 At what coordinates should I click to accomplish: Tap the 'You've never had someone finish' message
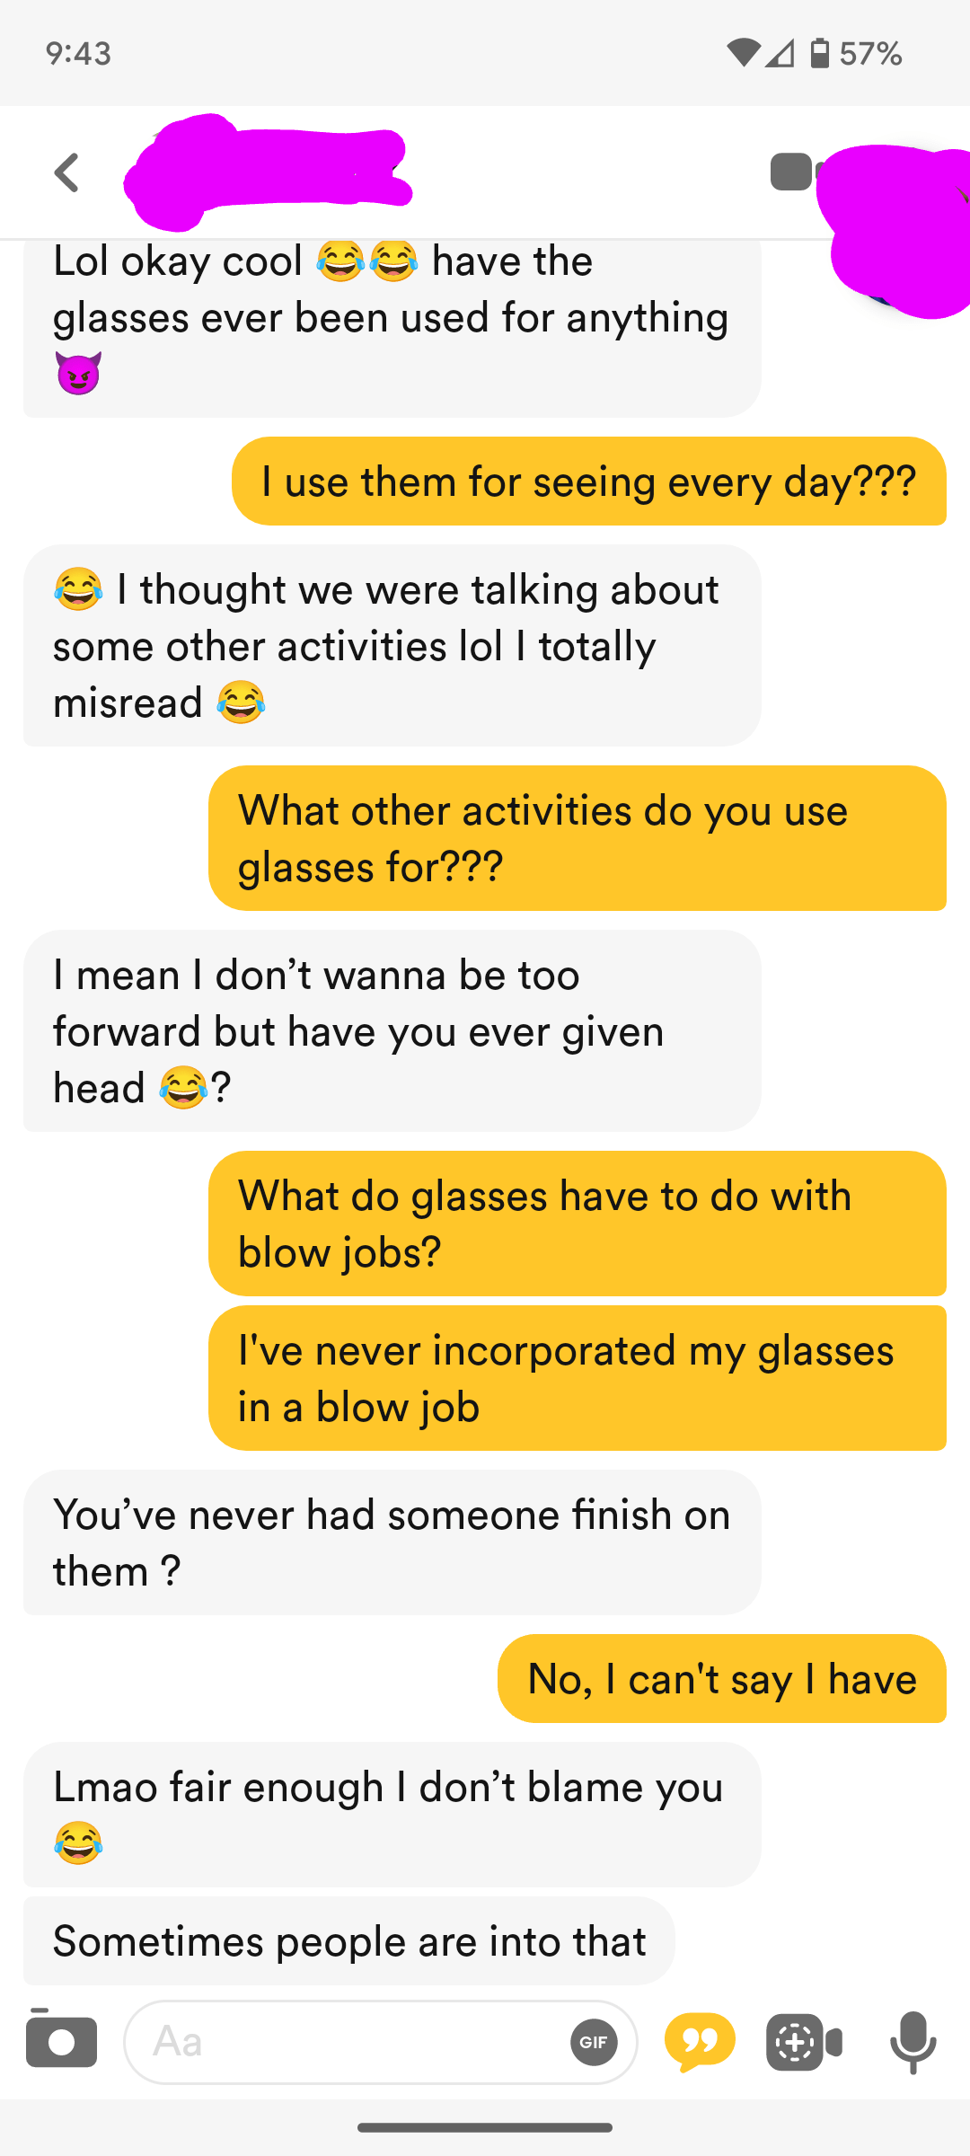(x=392, y=1542)
